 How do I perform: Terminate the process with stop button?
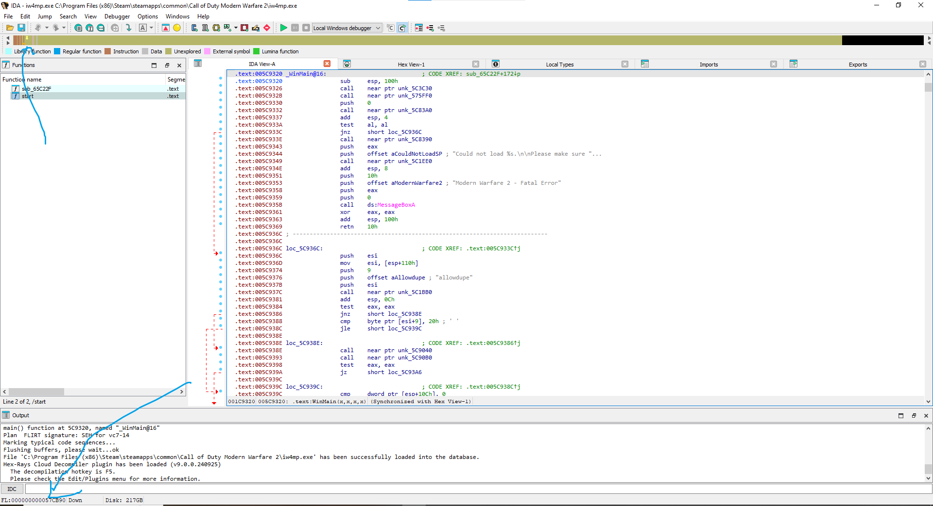(x=306, y=28)
